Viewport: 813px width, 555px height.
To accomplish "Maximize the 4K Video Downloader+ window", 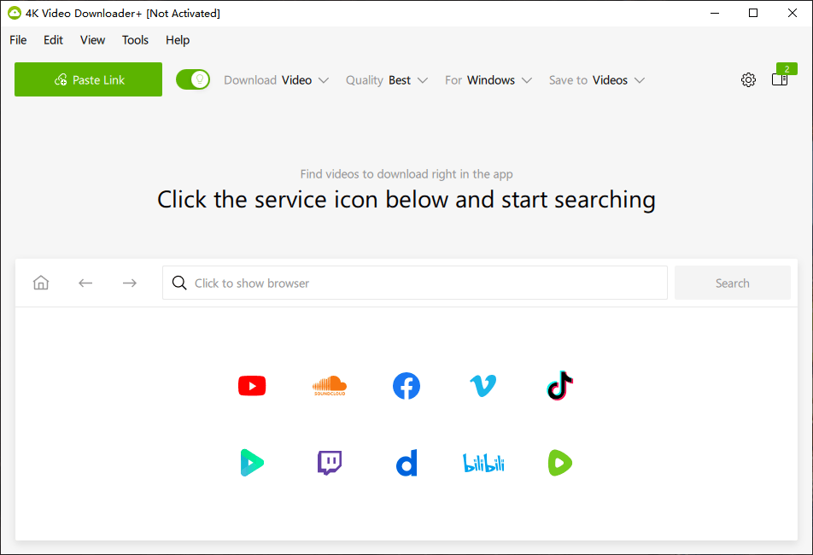I will tap(753, 14).
